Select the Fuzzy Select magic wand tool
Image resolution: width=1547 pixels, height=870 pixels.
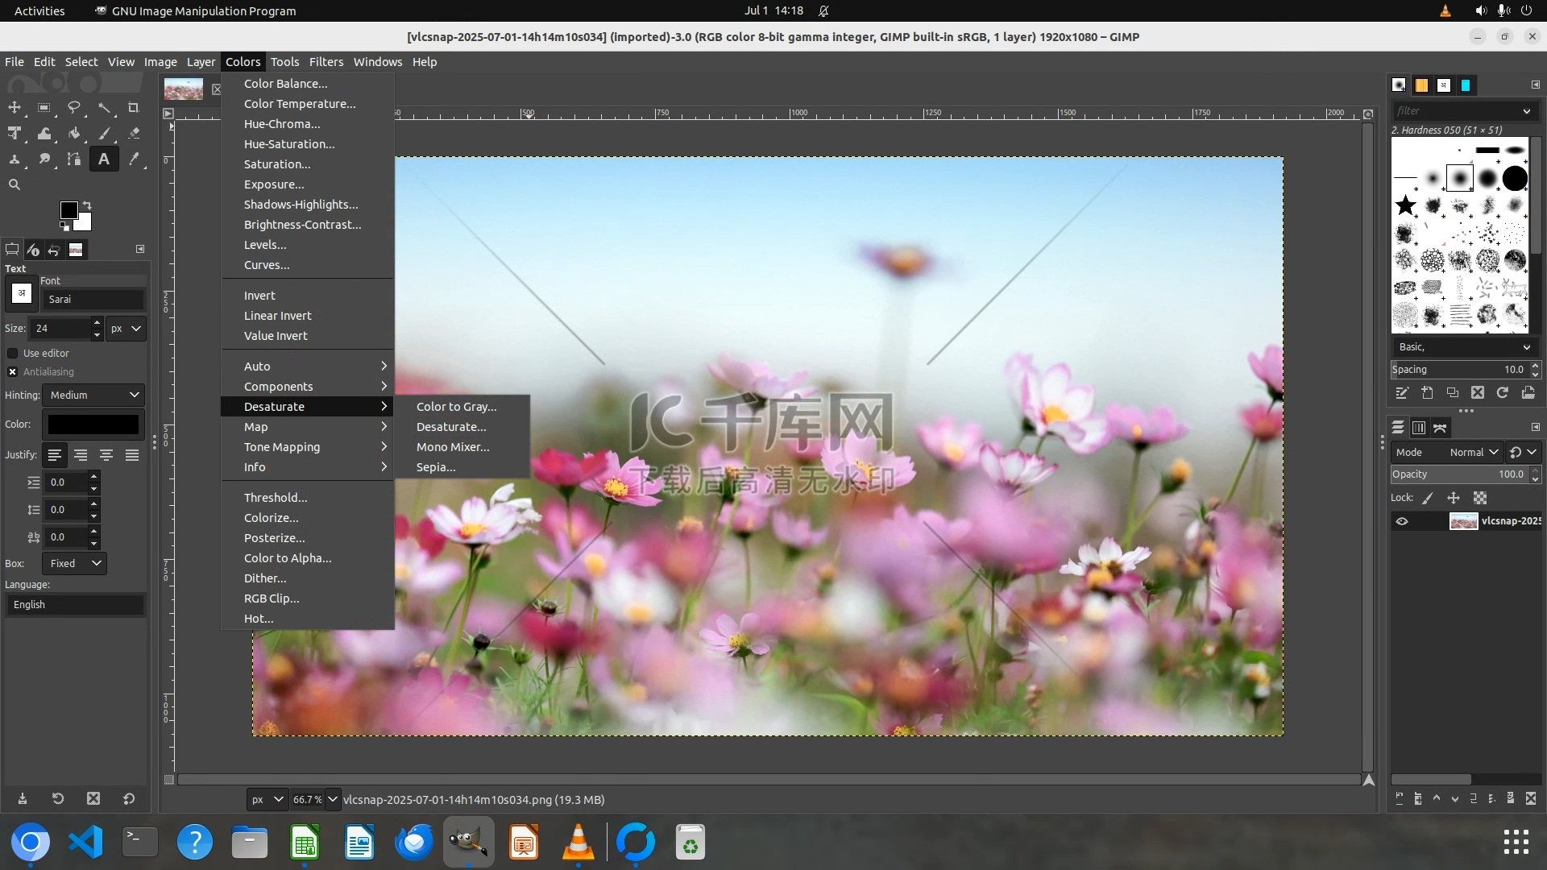[x=104, y=107]
